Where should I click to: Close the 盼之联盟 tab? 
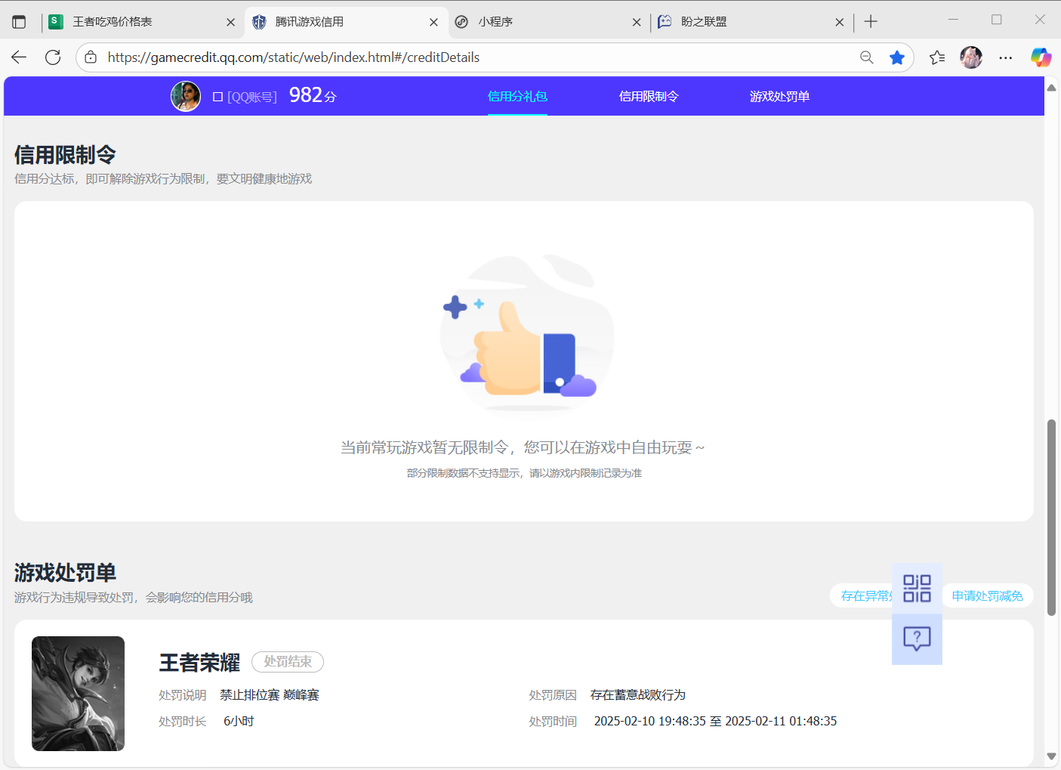[x=840, y=22]
